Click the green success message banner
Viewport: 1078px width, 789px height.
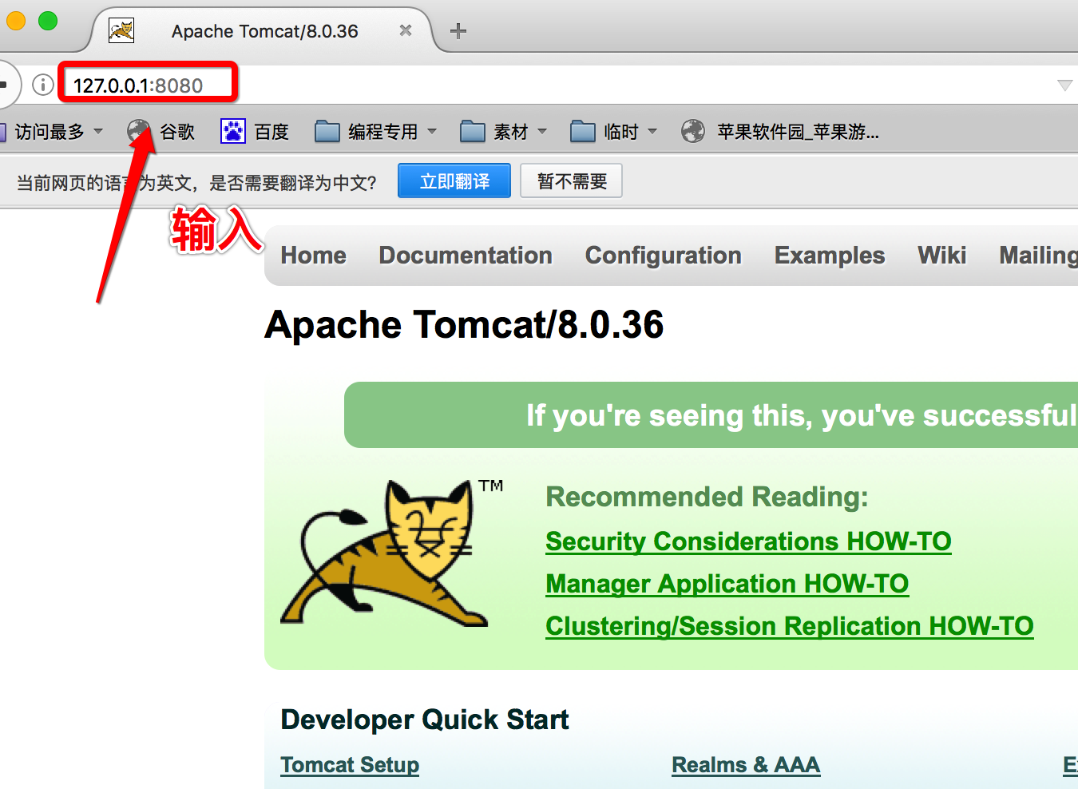tap(711, 415)
